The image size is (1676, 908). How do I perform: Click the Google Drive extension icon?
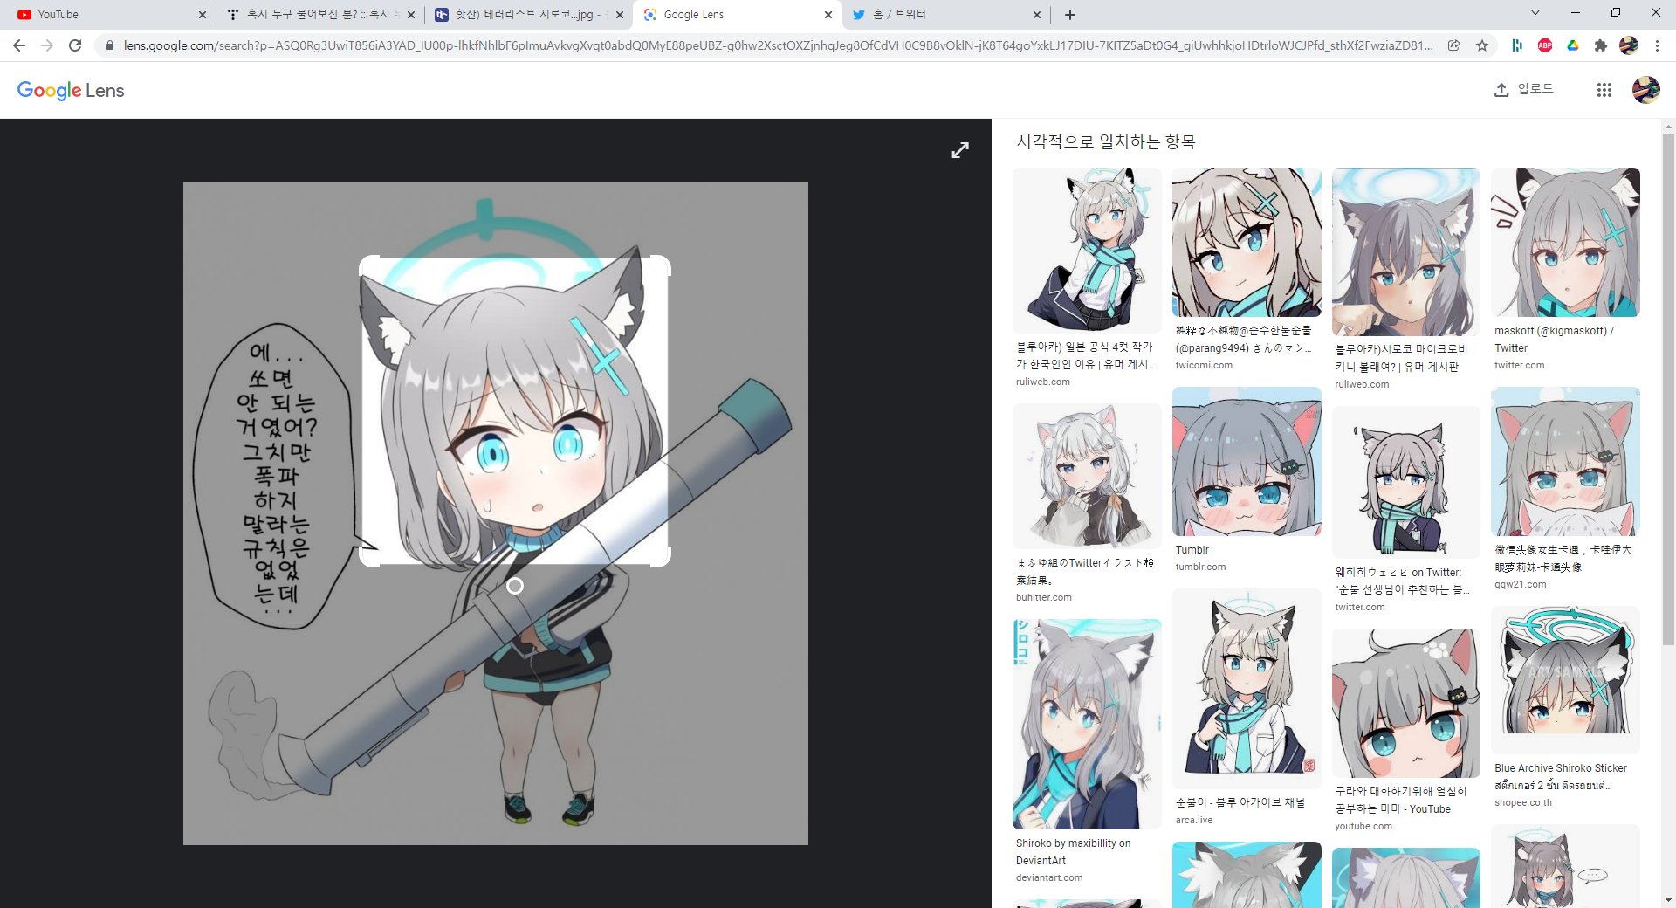click(x=1573, y=45)
